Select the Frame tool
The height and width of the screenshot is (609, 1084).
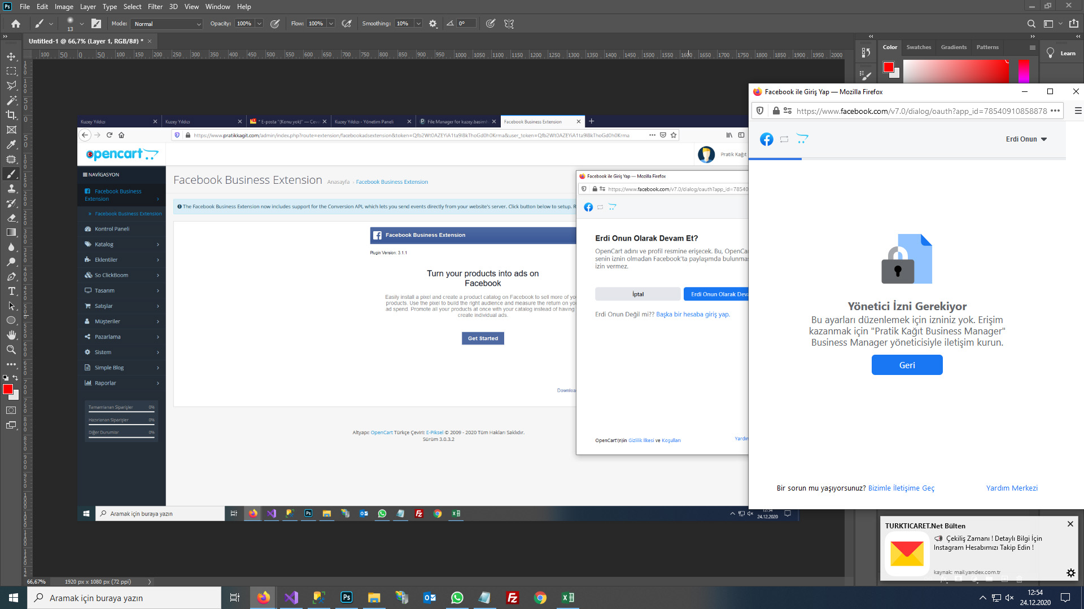pos(11,130)
